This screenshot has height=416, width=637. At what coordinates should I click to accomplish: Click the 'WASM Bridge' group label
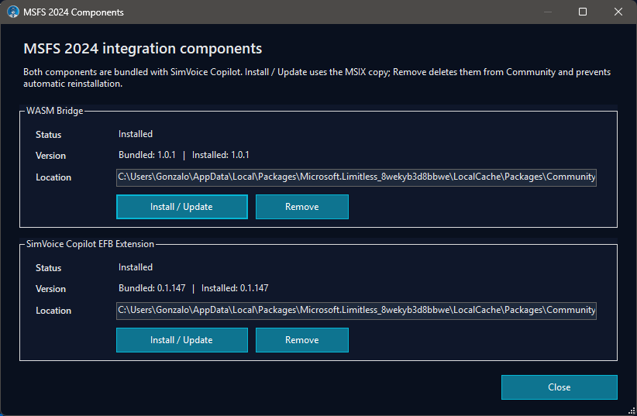point(54,111)
